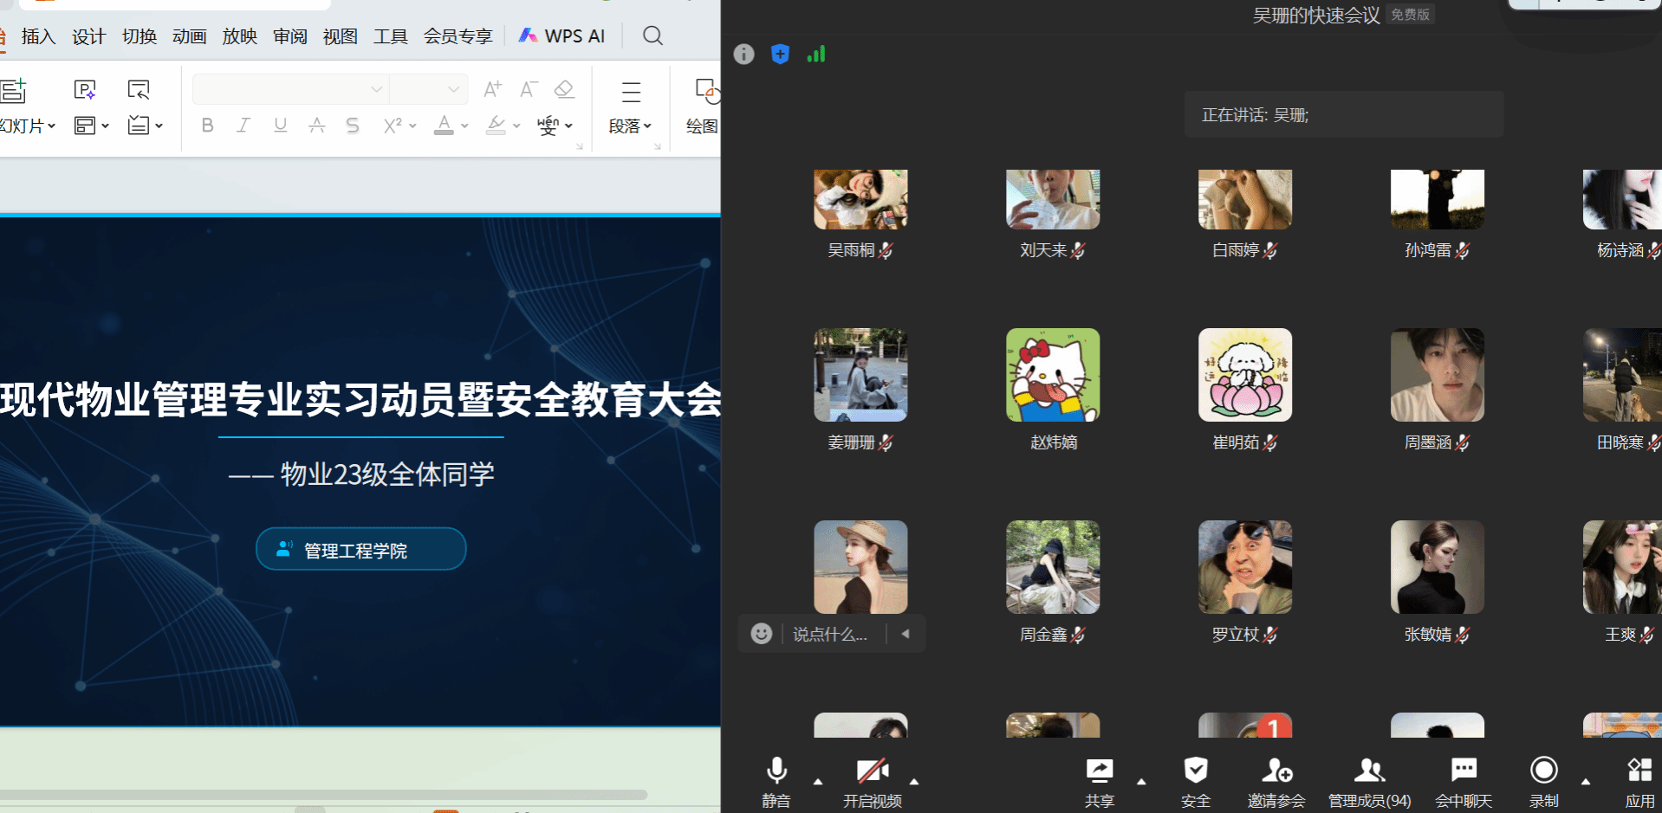Apply italic with the I icon

(243, 126)
